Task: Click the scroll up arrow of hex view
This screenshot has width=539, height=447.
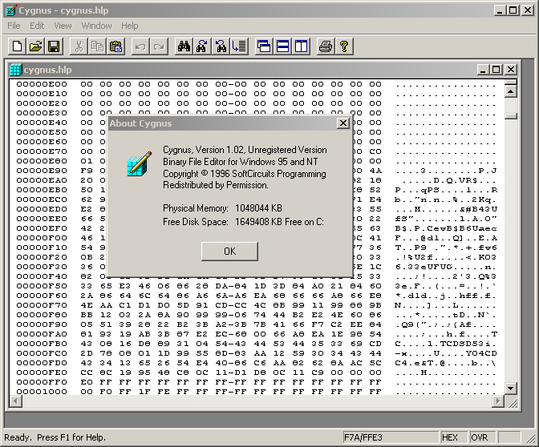Action: click(510, 84)
